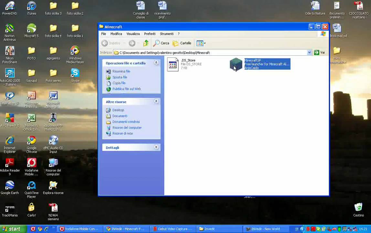Select the Adobe Reader 9 desktop icon
The image size is (371, 233).
pyautogui.click(x=10, y=167)
